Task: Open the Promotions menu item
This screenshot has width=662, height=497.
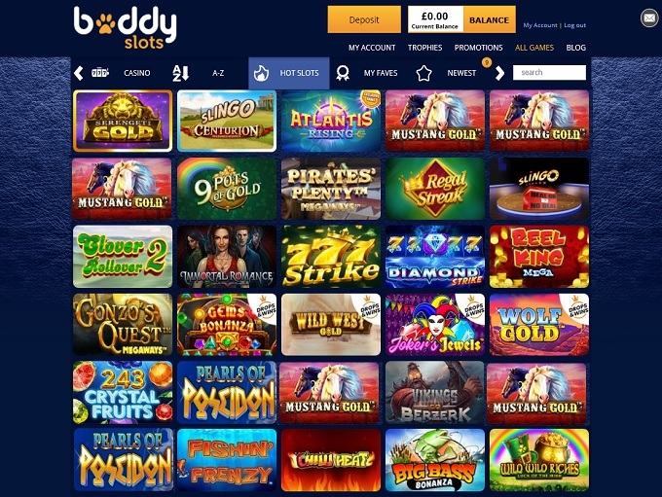Action: [478, 48]
